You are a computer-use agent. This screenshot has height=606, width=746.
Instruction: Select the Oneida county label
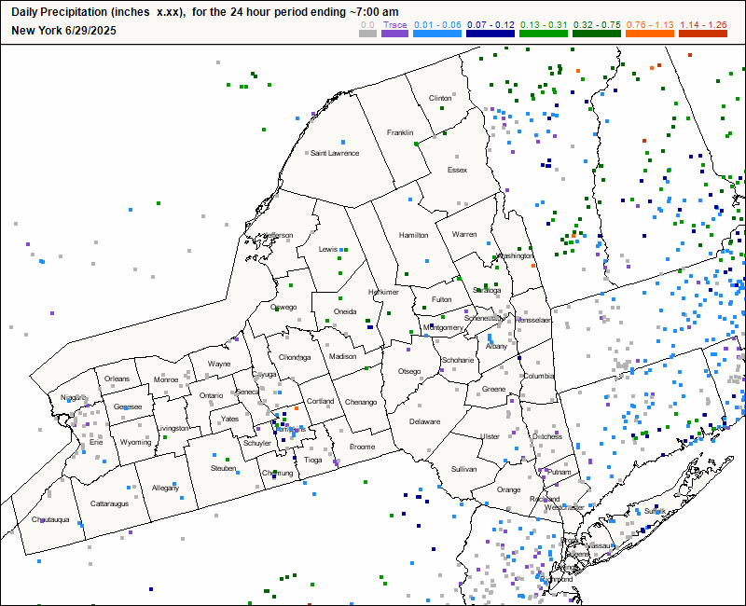(x=345, y=311)
